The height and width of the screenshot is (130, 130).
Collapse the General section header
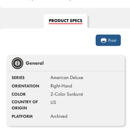(x=66, y=63)
